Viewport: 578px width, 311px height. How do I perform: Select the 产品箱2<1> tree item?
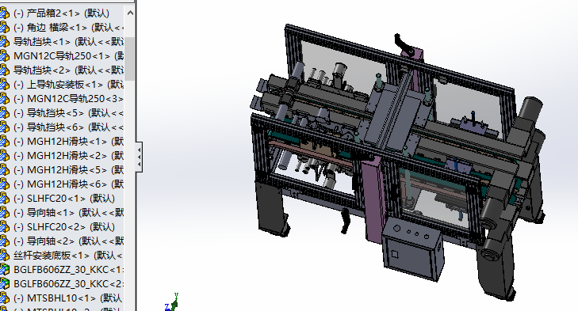61,13
